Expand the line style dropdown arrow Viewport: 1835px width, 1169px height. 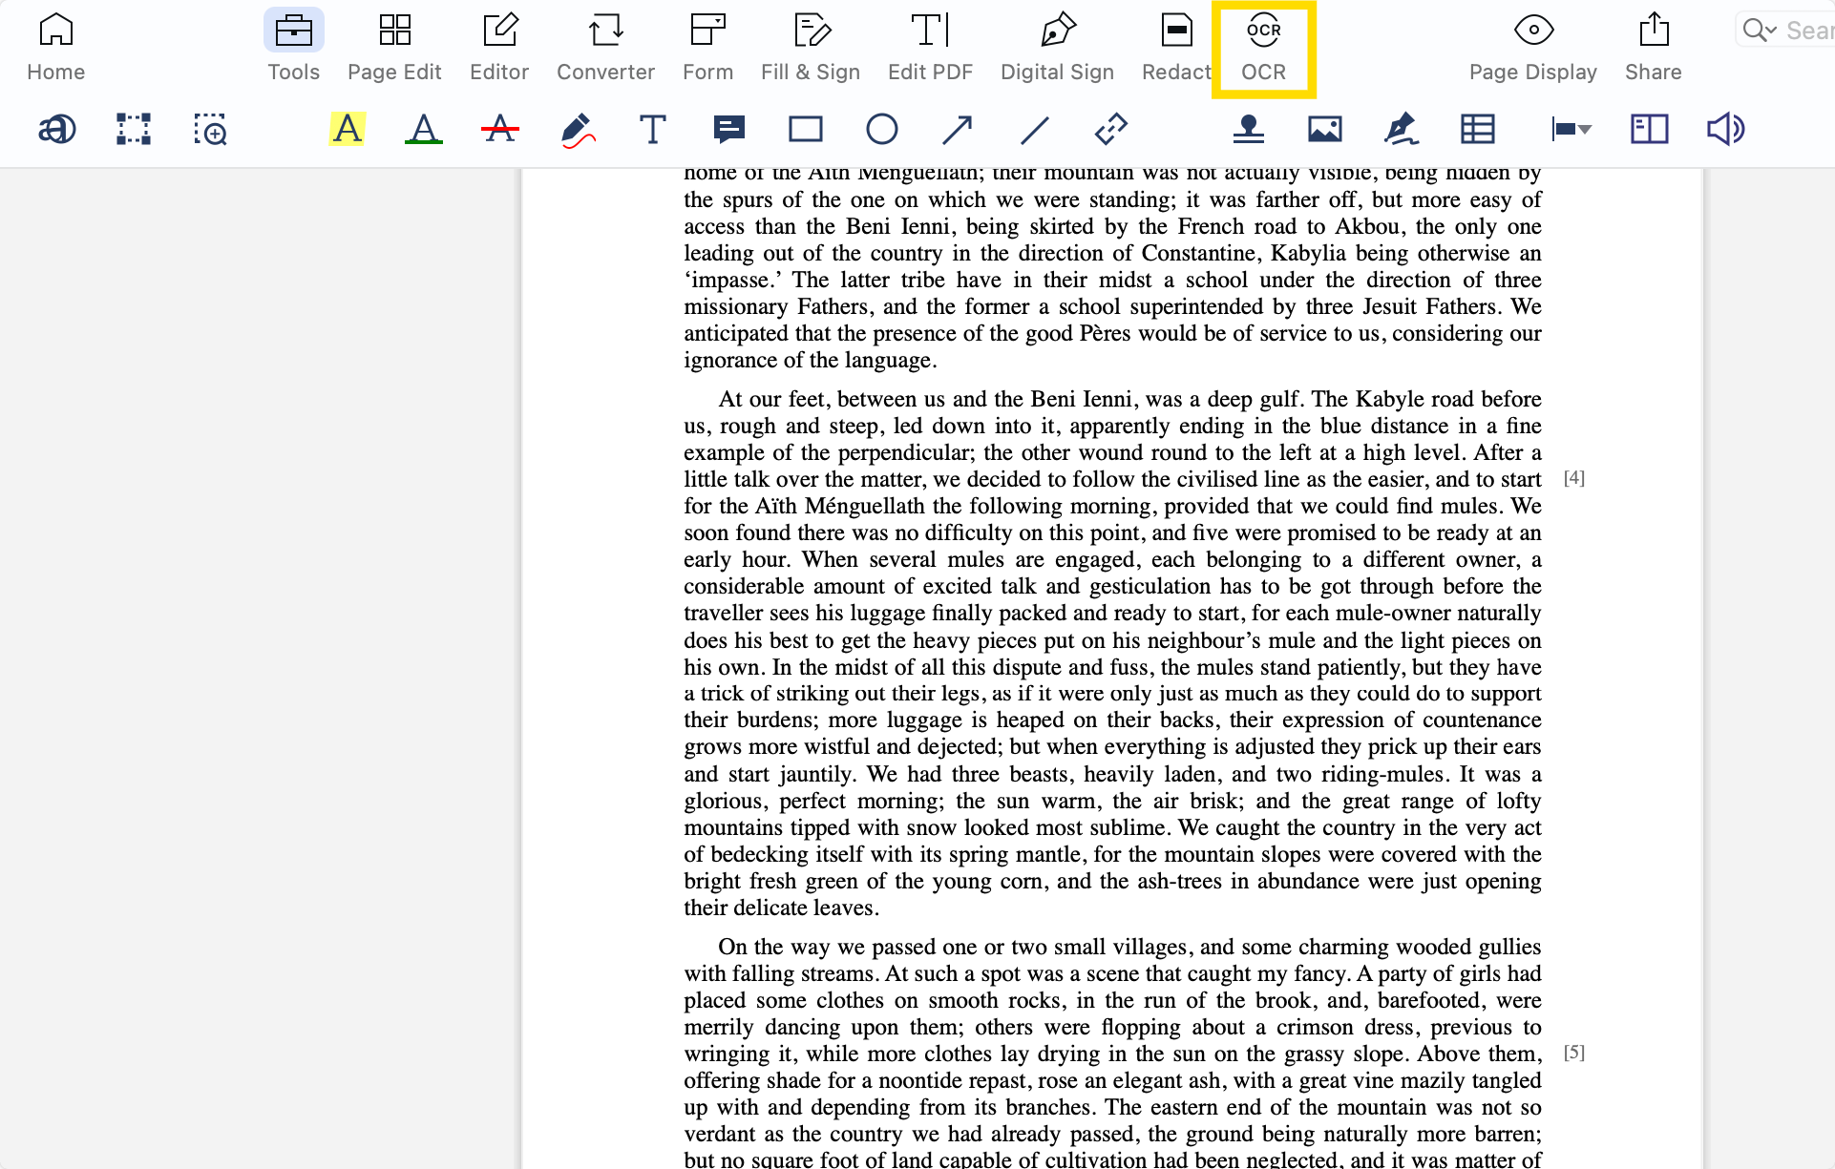tap(1585, 129)
